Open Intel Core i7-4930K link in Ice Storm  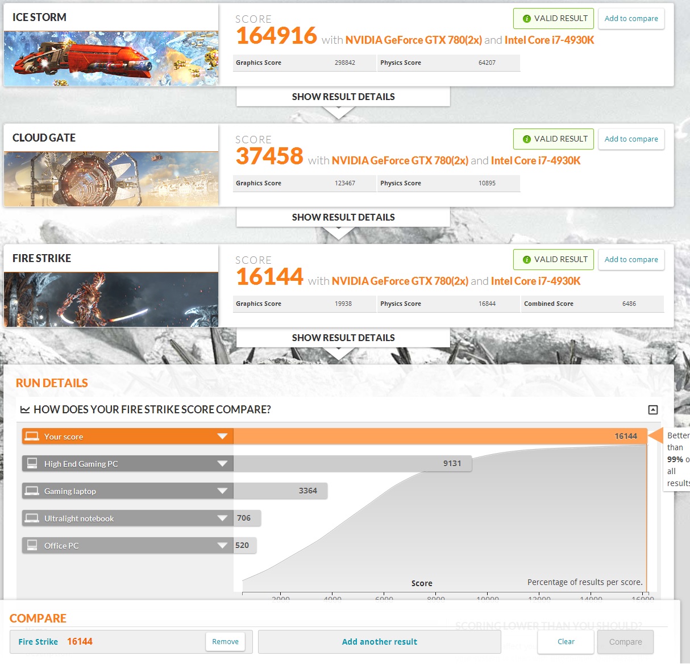point(549,40)
